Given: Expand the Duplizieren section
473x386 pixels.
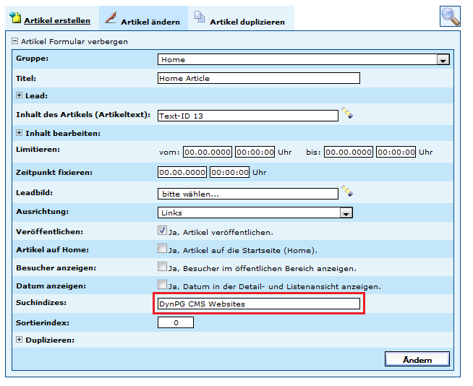Looking at the screenshot, I should (x=20, y=339).
